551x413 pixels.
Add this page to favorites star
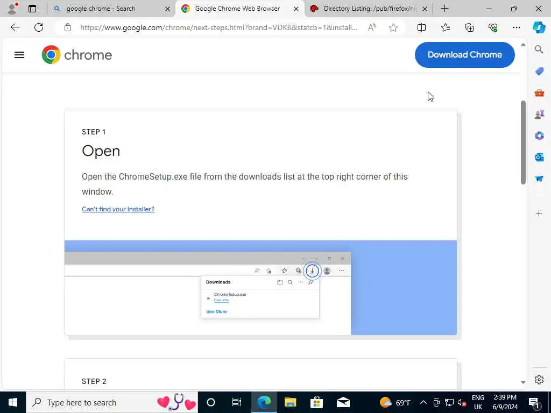click(x=393, y=27)
